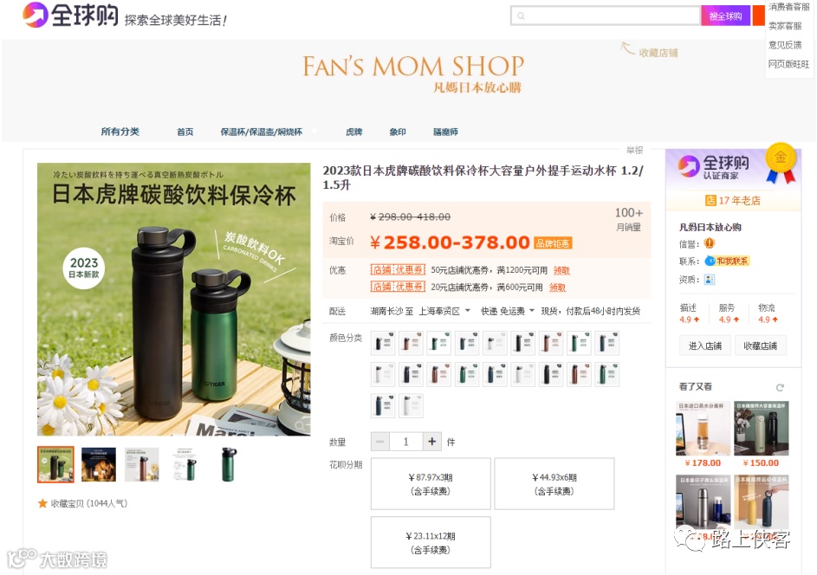Click the star icon to favorite item
This screenshot has width=817, height=575.
point(42,503)
